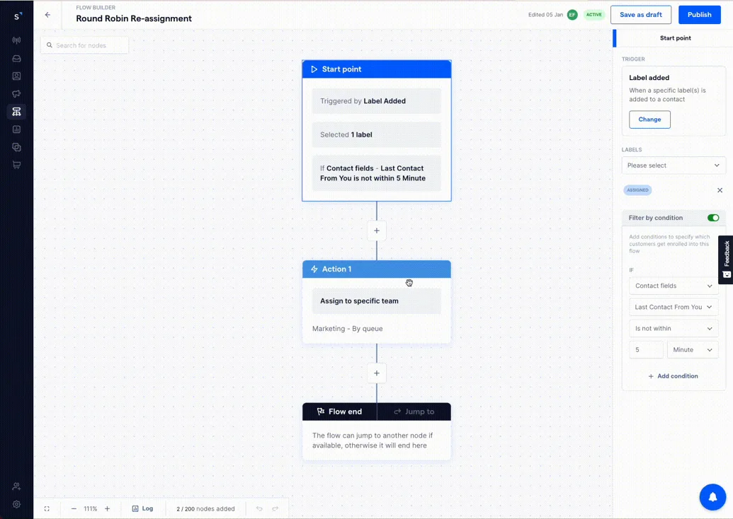Open the Contact fields dropdown

pyautogui.click(x=674, y=286)
